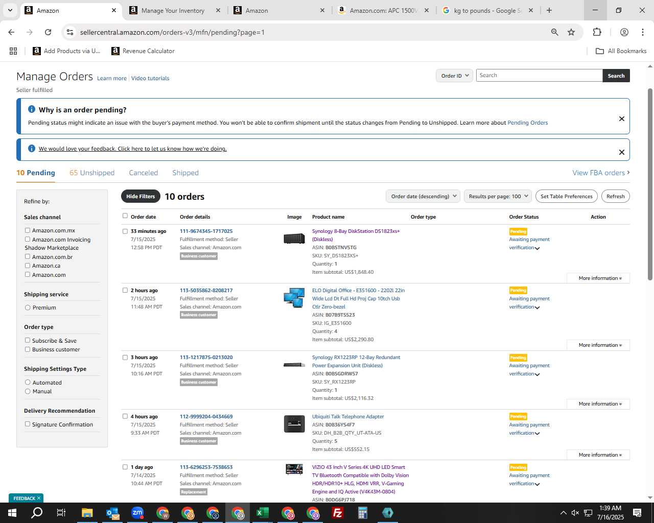The height and width of the screenshot is (523, 654).
Task: Toggle Amazon.com Invoicing Shadow Marketplace filter
Action: click(x=28, y=239)
